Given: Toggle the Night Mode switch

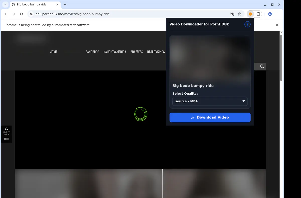Looking at the screenshot, I should pos(6,139).
